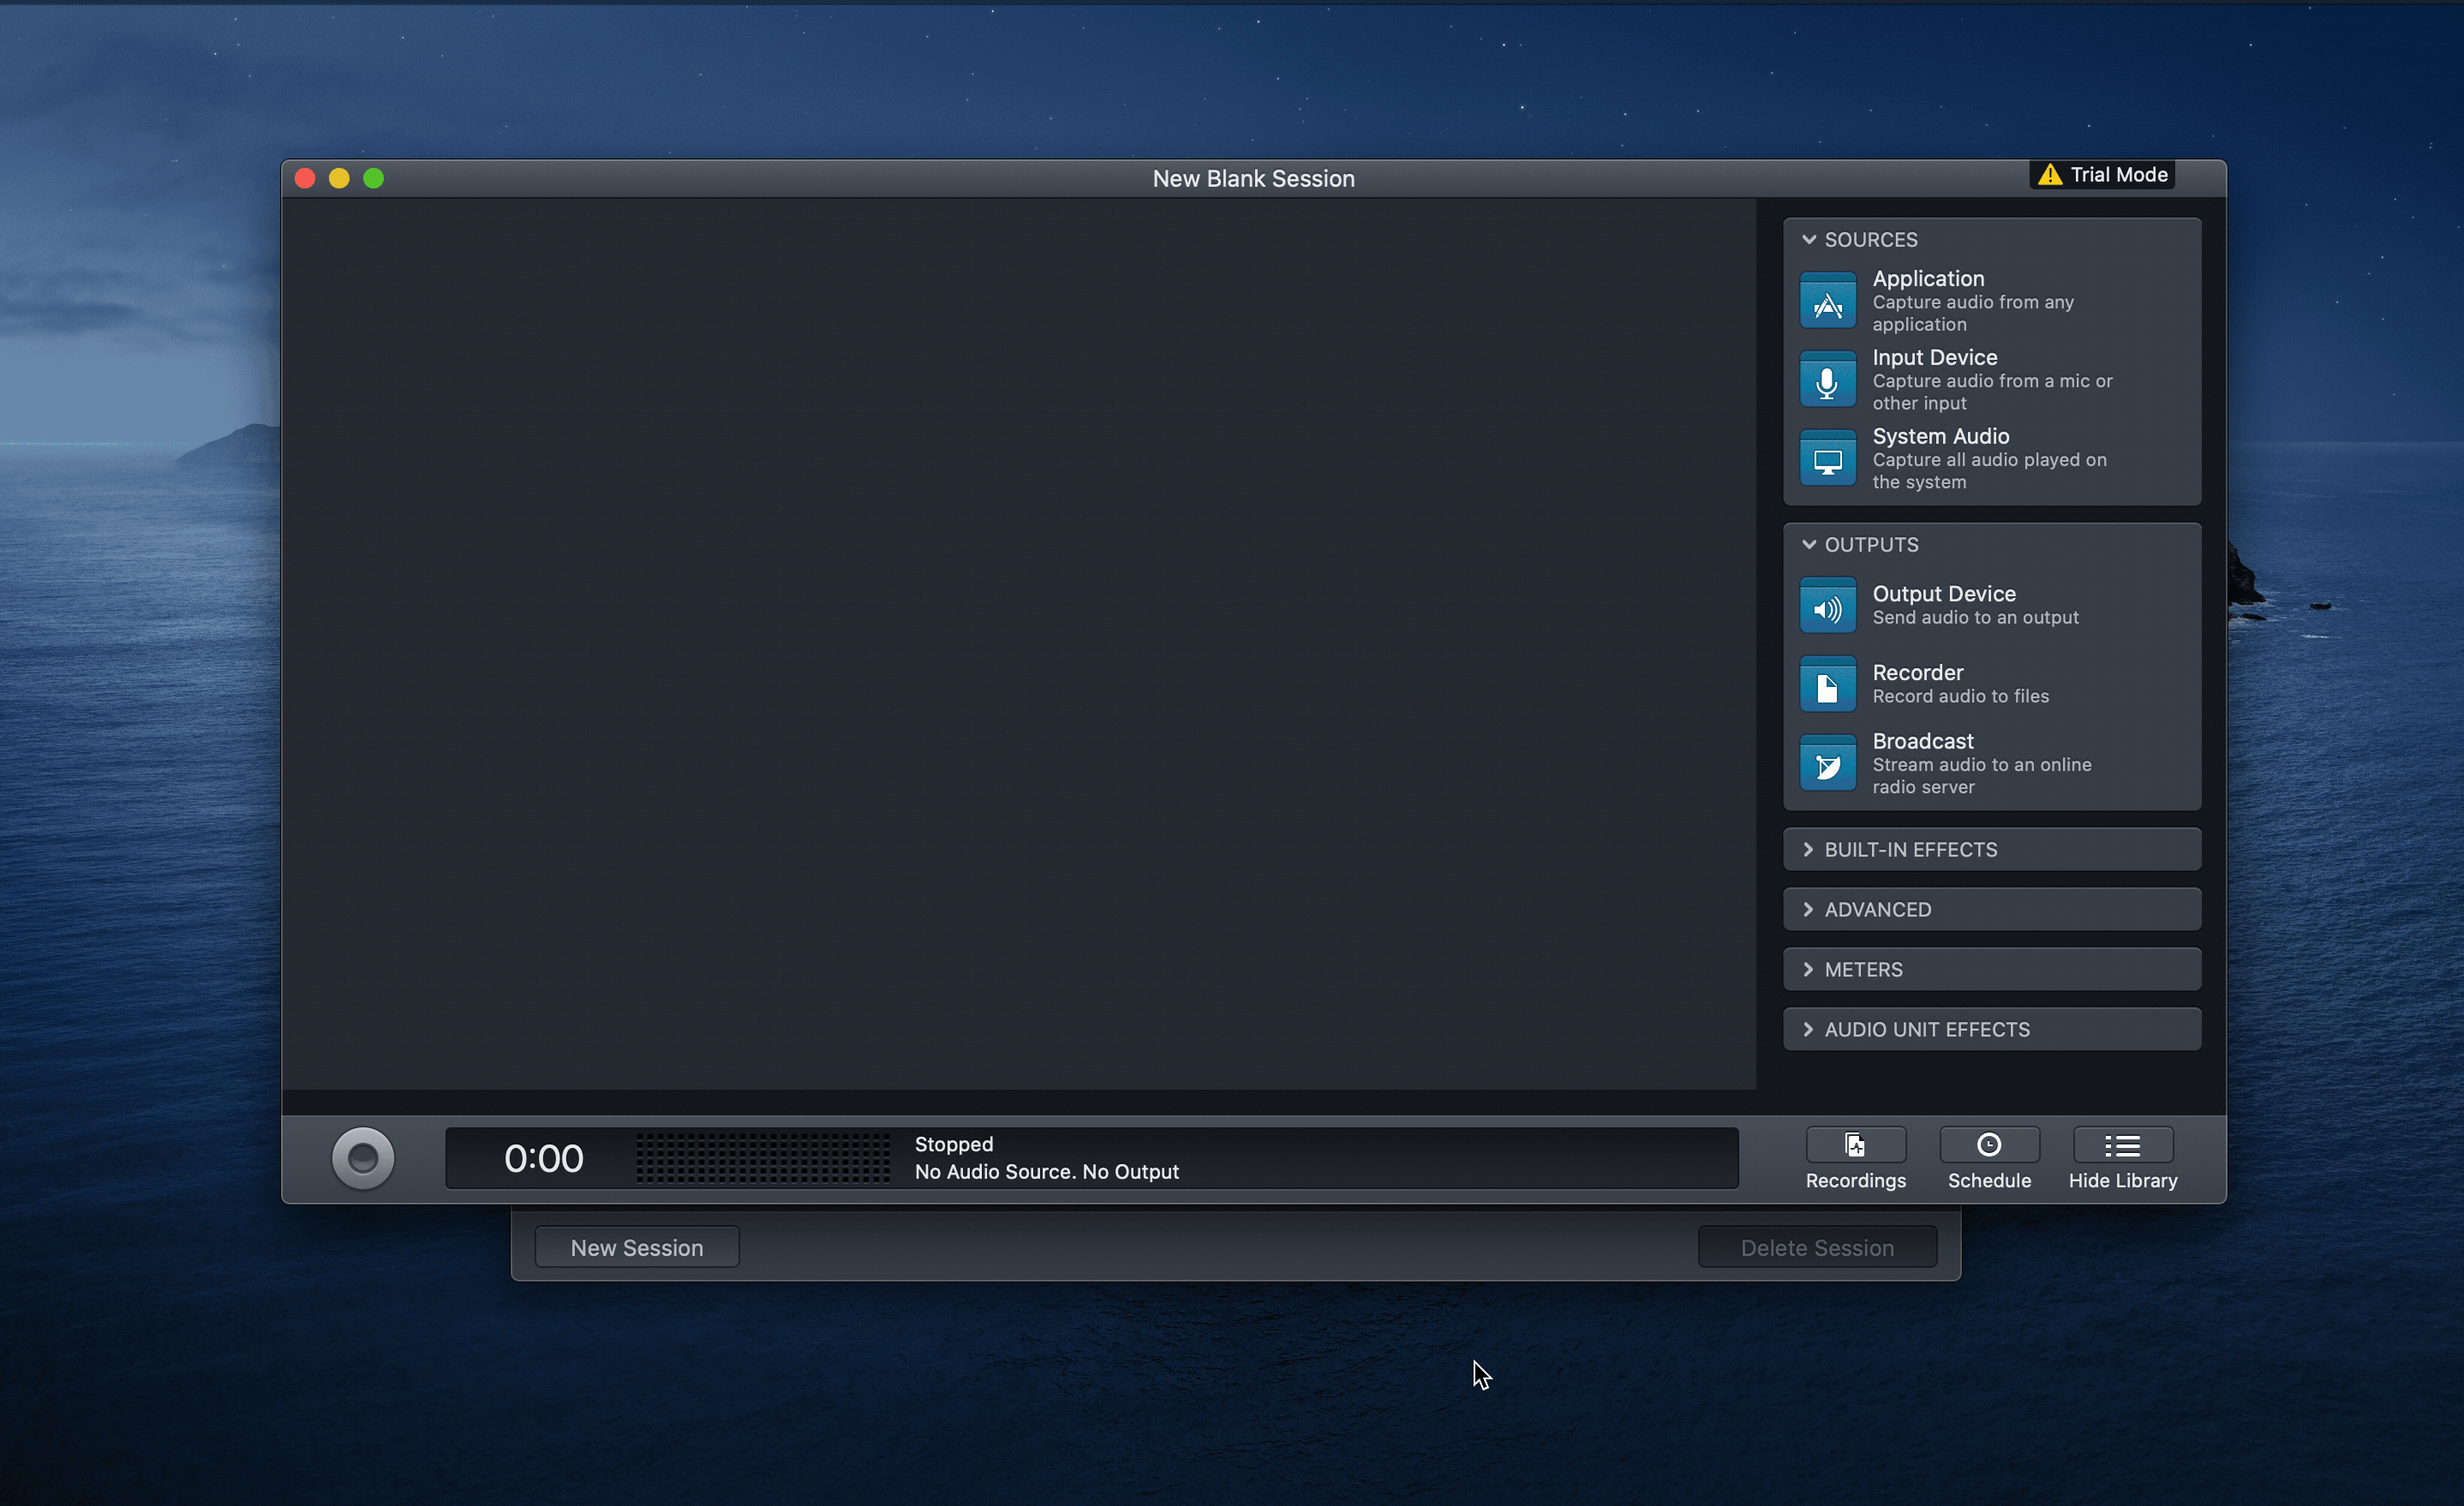
Task: Zoom the window with the green button
Action: (373, 179)
